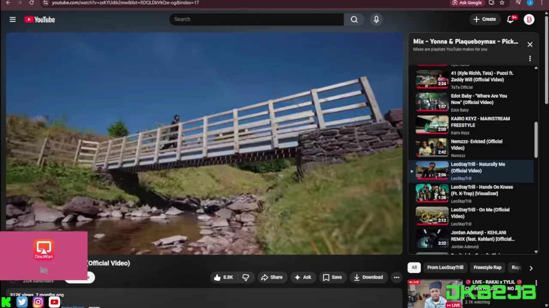
Task: Click the Ask AI button
Action: (302, 277)
